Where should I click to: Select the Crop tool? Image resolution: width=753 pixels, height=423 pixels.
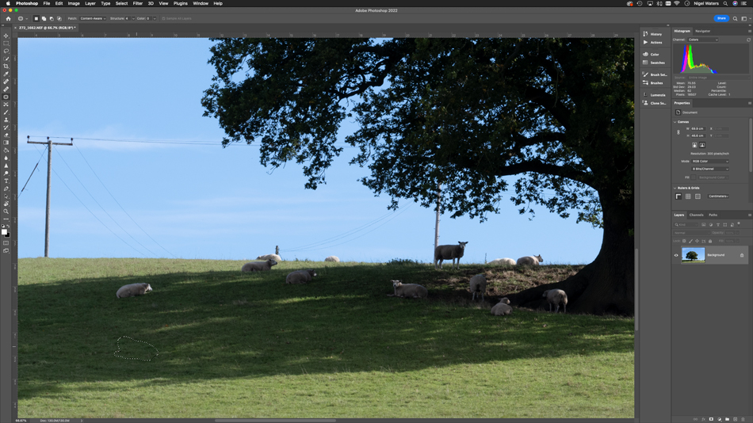coord(6,67)
